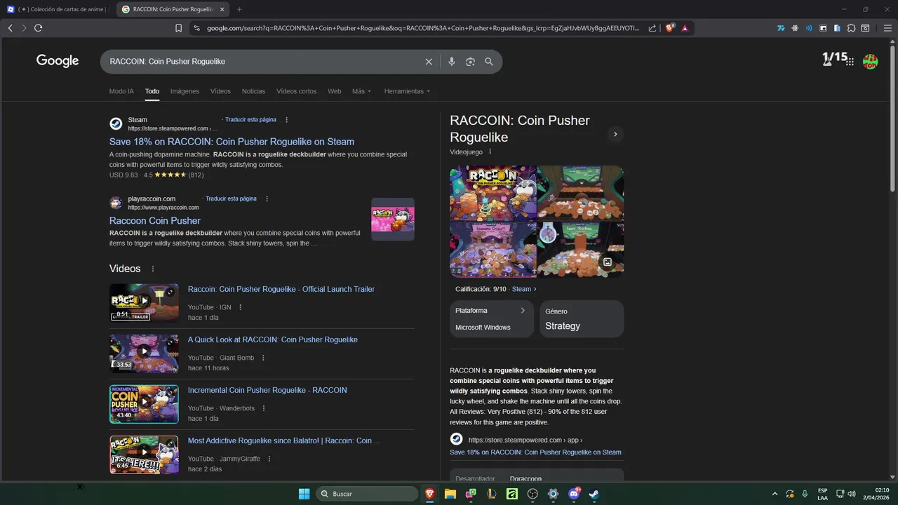Open the Extensions puzzle piece icon

(x=851, y=28)
